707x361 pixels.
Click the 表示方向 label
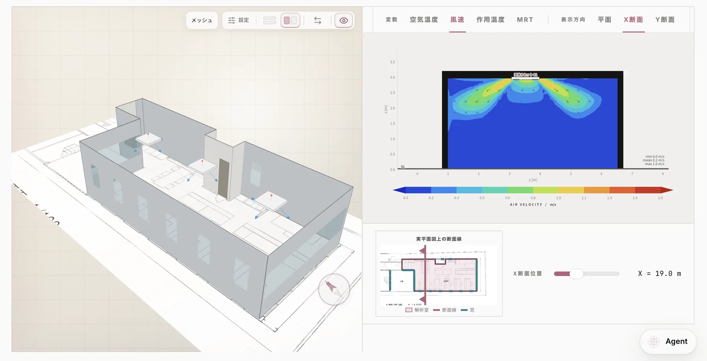(573, 20)
